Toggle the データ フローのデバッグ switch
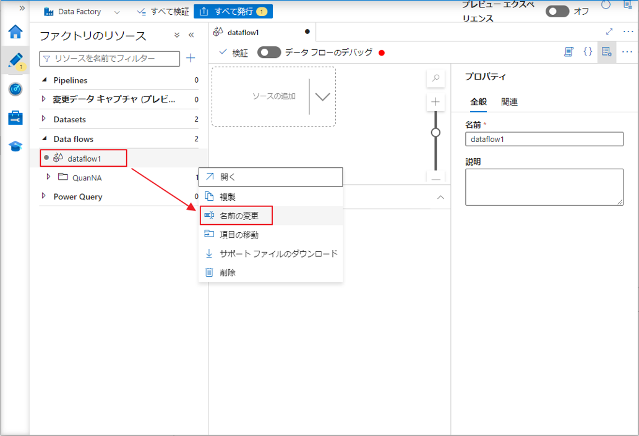The width and height of the screenshot is (639, 436). (269, 52)
